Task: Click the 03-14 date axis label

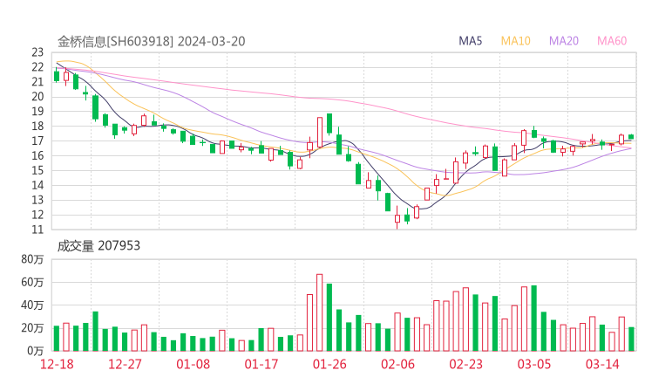Action: (602, 364)
